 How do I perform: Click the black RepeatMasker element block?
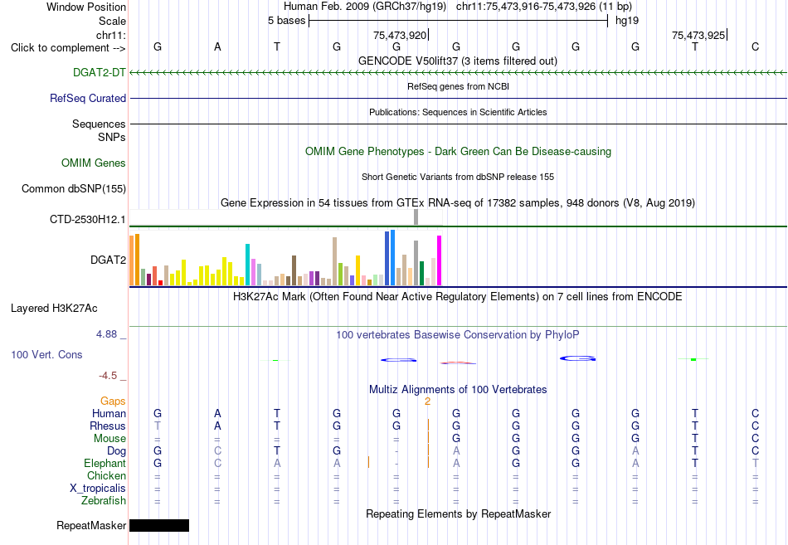[159, 525]
